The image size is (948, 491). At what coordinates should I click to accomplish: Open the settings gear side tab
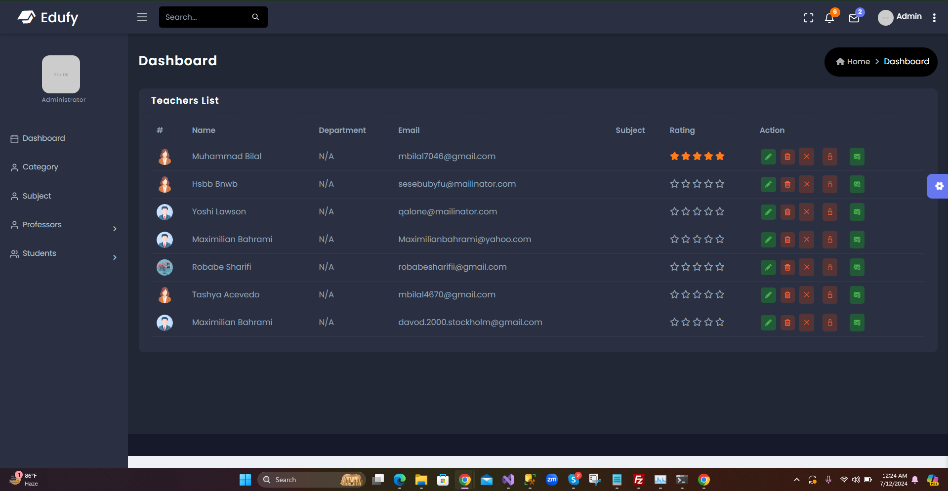939,186
